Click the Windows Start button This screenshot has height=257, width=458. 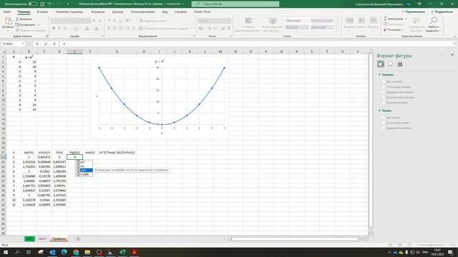[x=6, y=252]
